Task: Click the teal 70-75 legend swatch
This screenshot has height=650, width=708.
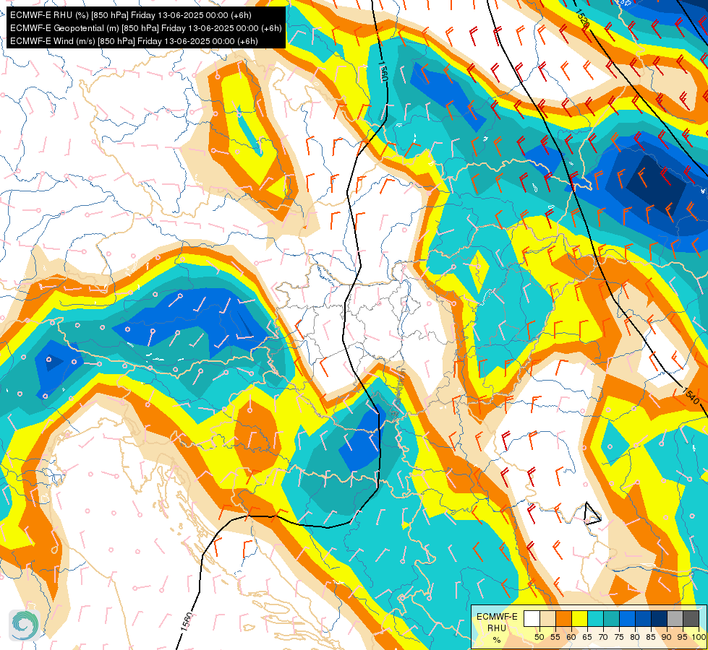Action: 611,618
